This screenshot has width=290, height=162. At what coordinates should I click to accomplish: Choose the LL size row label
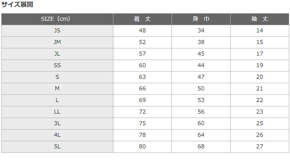[57, 112]
